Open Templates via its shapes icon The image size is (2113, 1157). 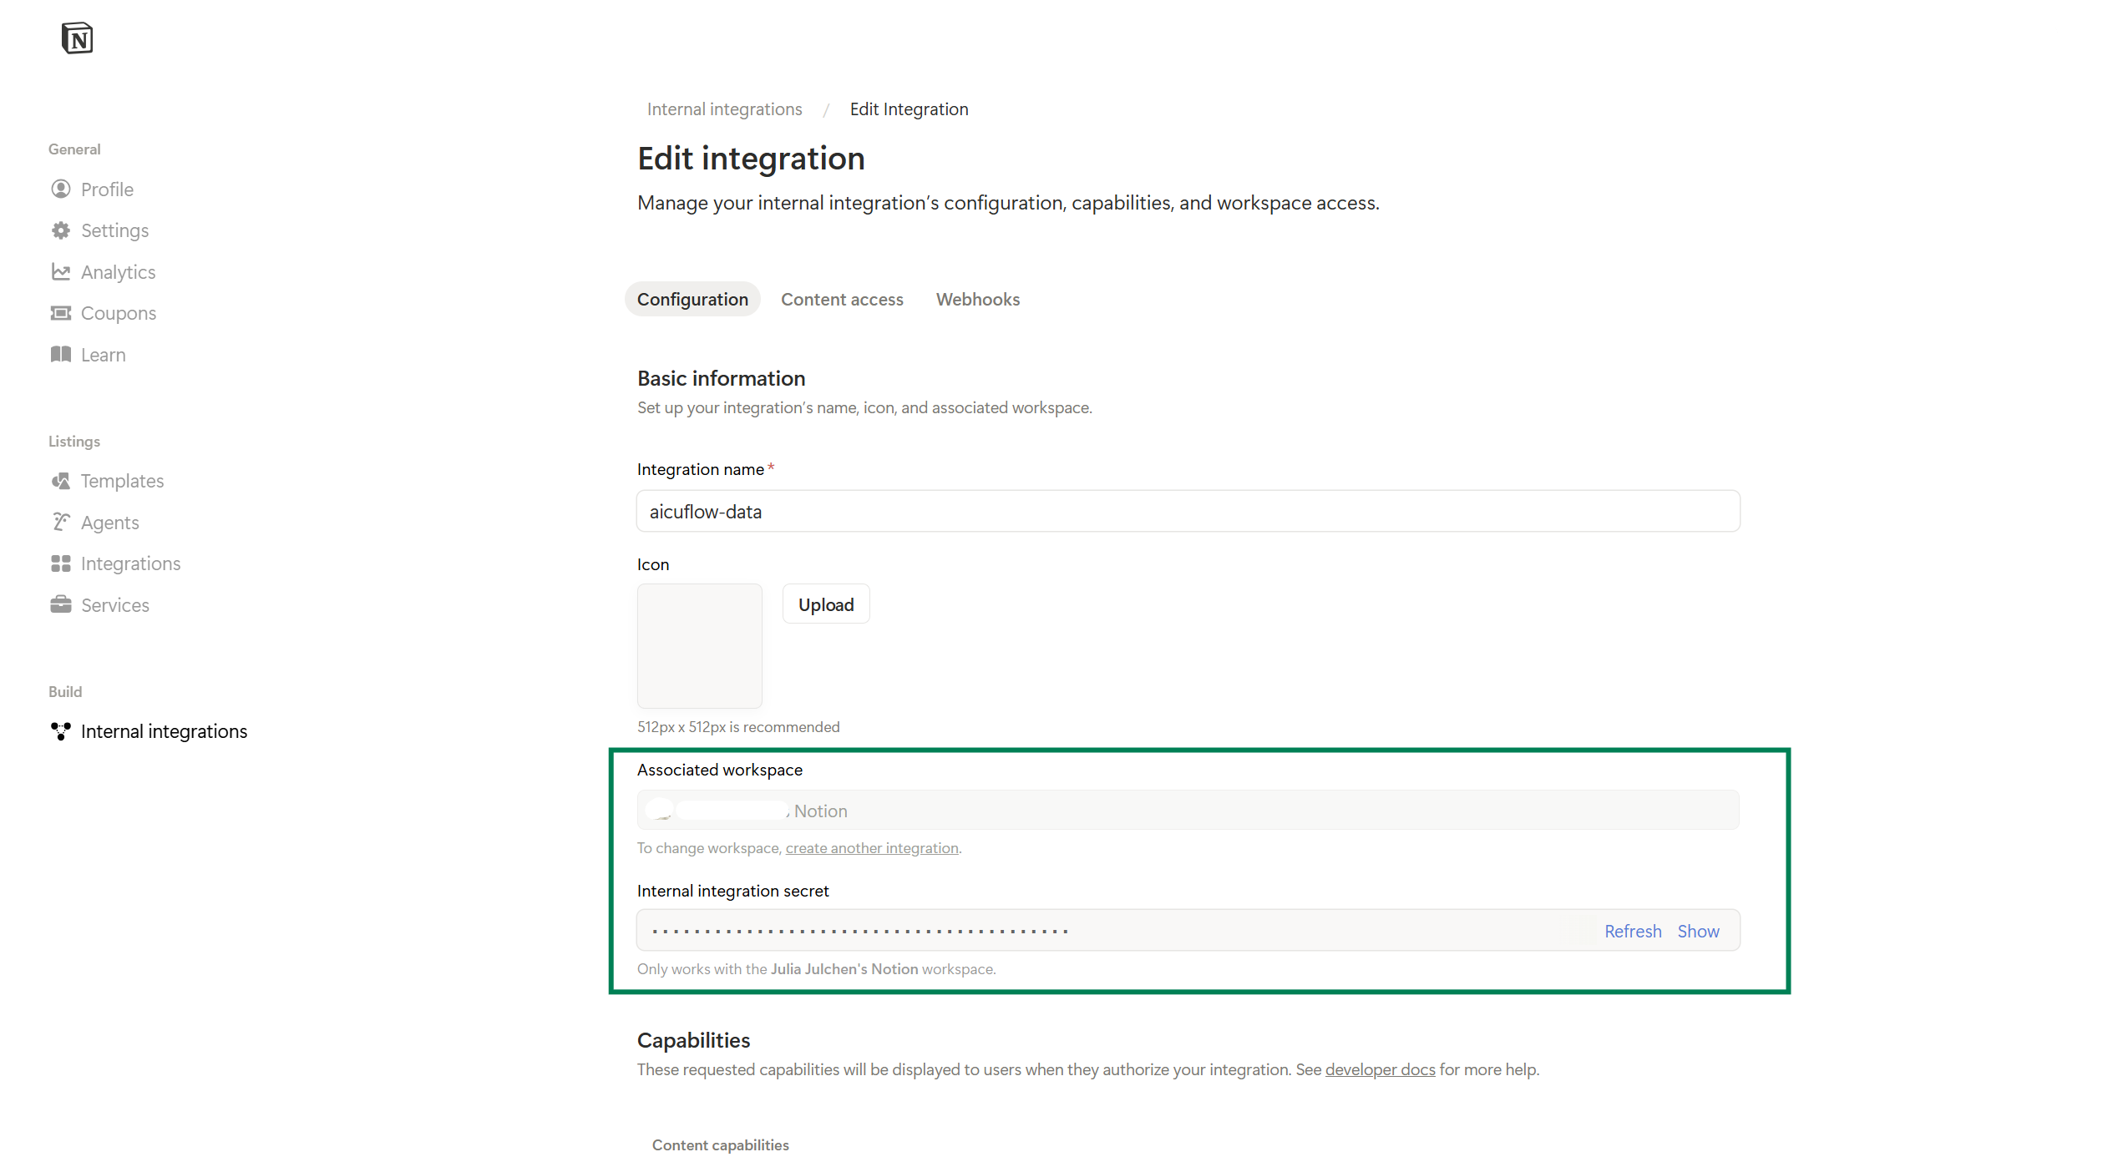[x=60, y=481]
